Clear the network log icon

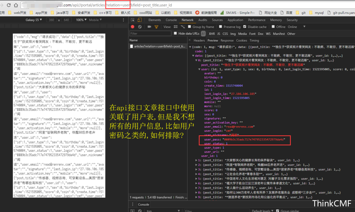[x=140, y=27]
